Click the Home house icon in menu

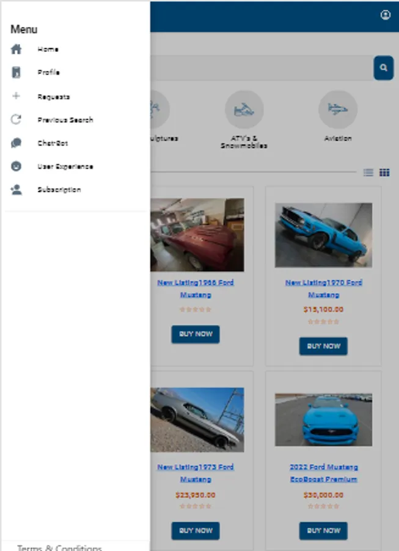pos(16,49)
